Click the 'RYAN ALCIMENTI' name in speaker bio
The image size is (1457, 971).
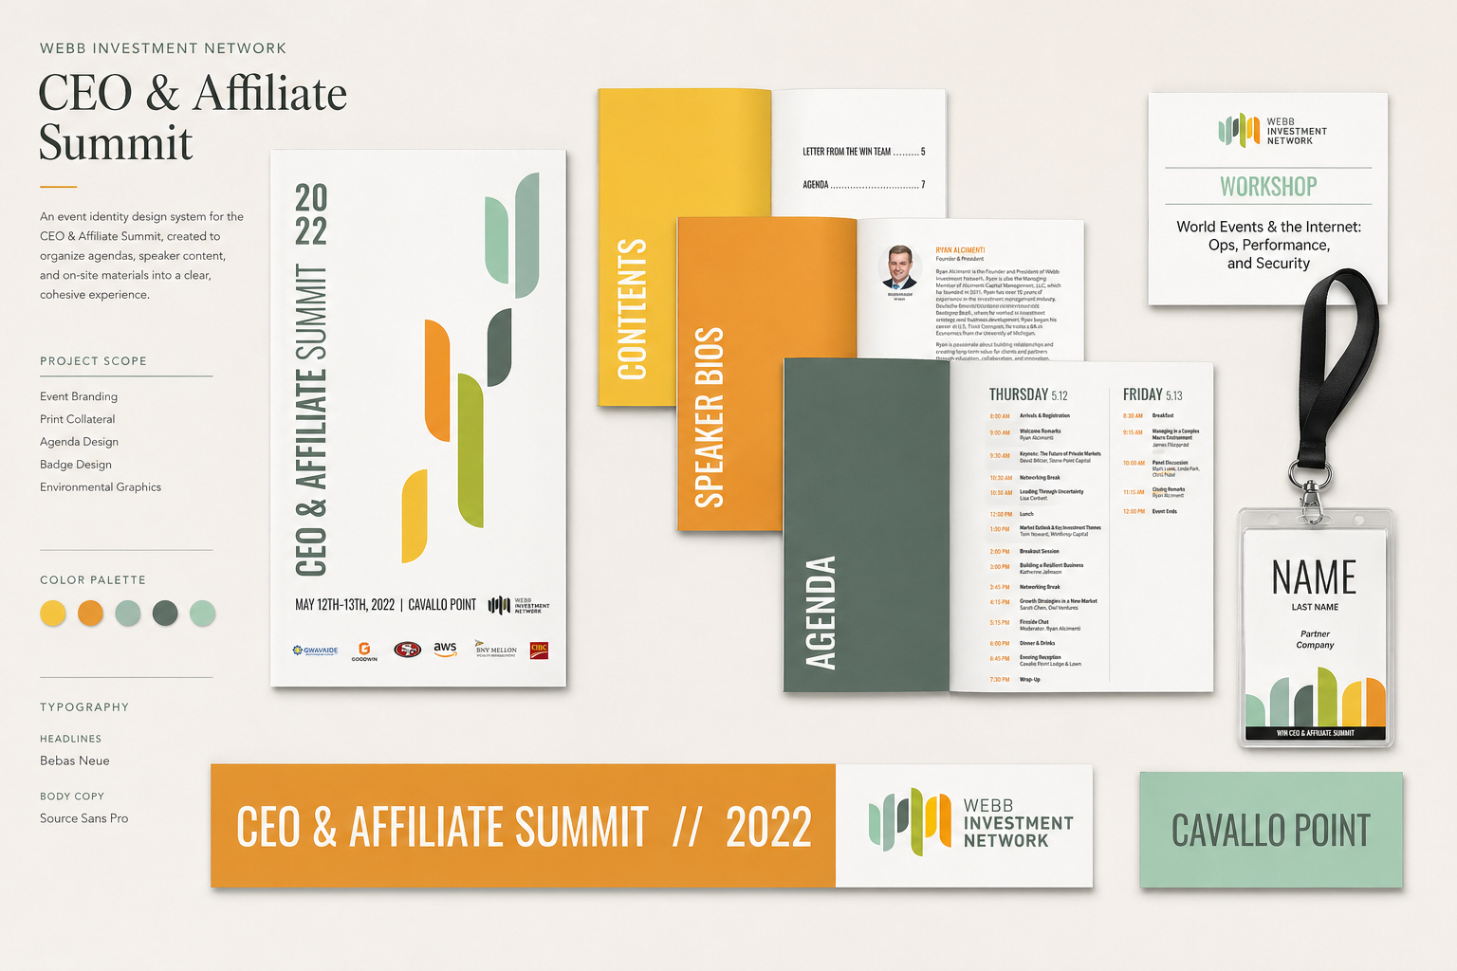(x=960, y=250)
